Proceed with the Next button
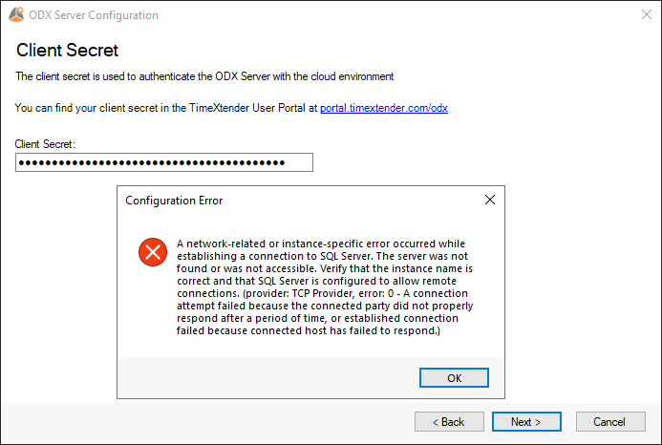The height and width of the screenshot is (445, 662). pos(526,422)
